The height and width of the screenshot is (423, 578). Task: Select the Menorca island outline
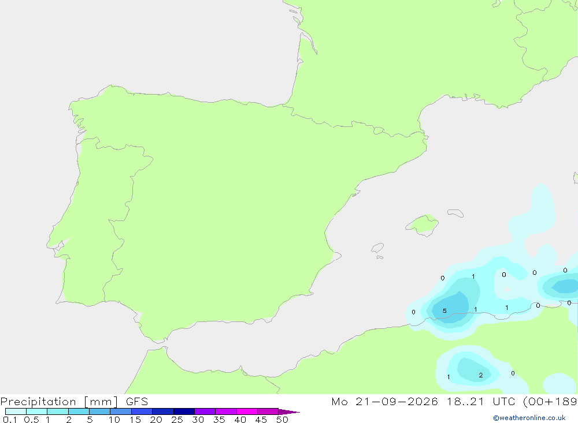coord(455,213)
